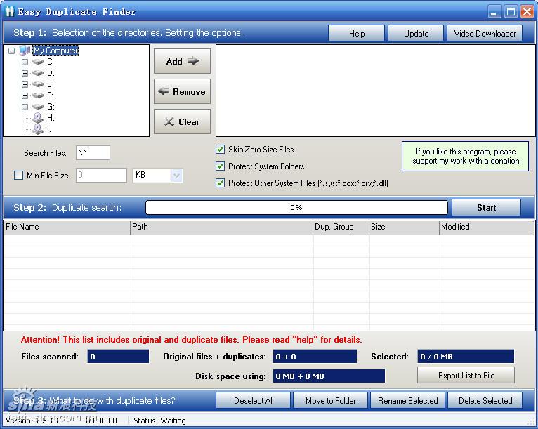
Task: Sort by Path column header
Action: (222, 227)
